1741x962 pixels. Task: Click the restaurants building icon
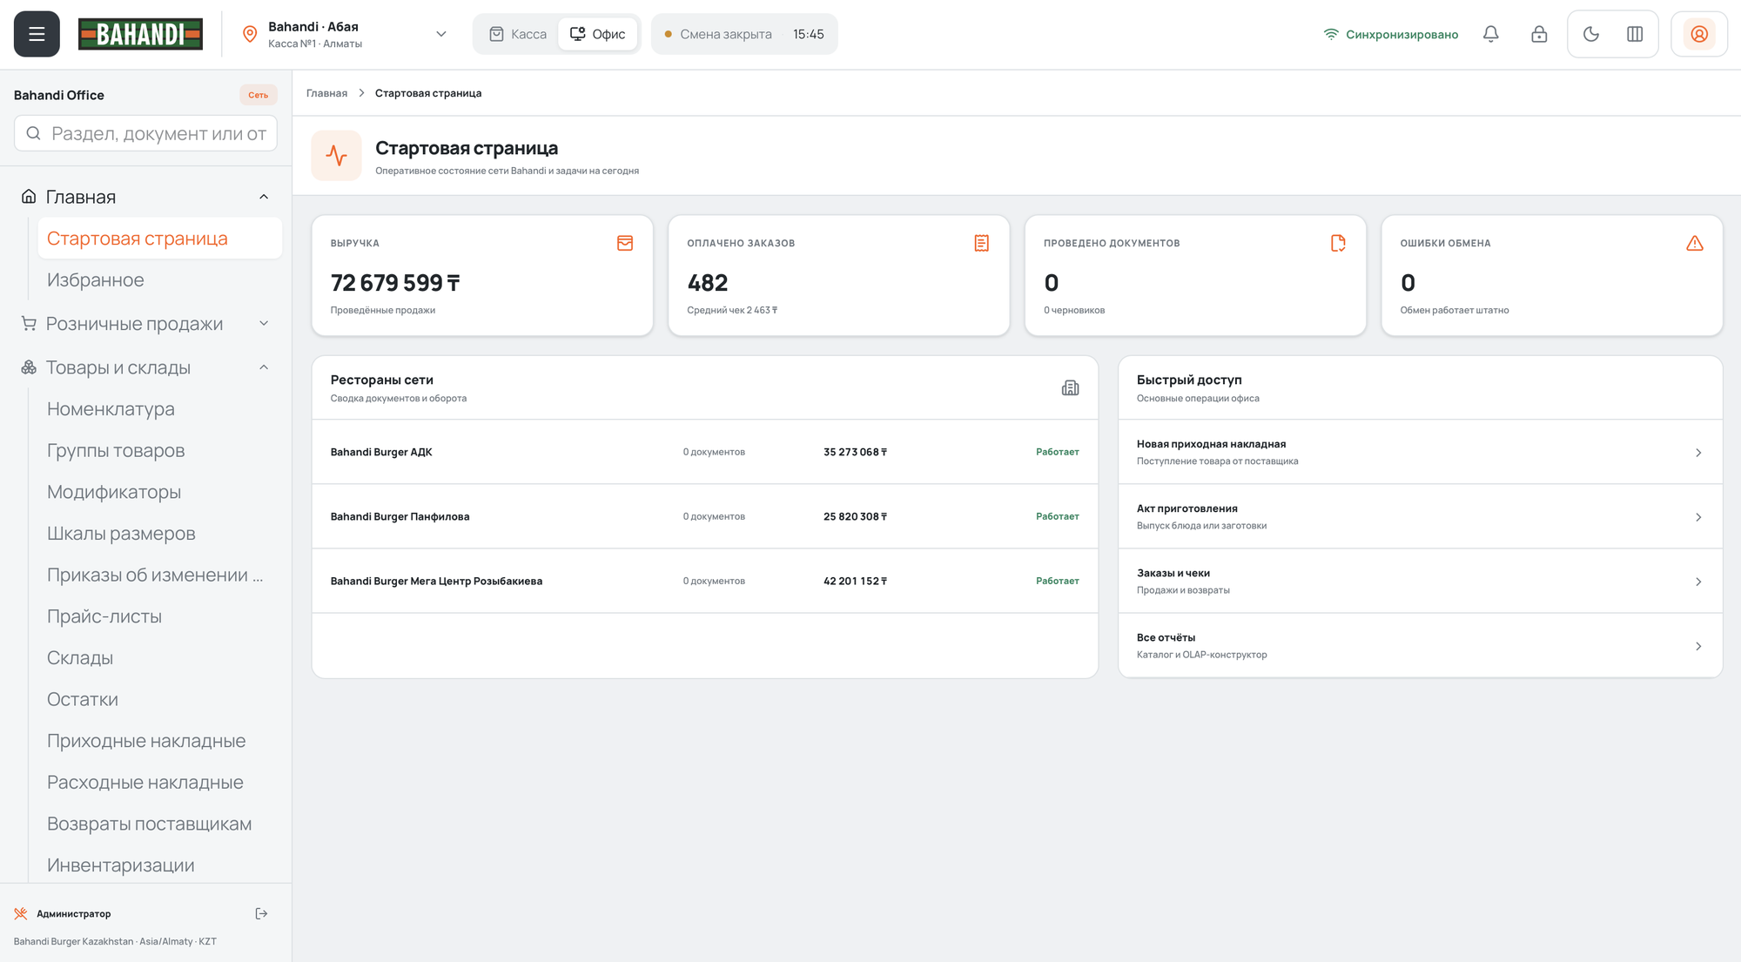pos(1070,388)
